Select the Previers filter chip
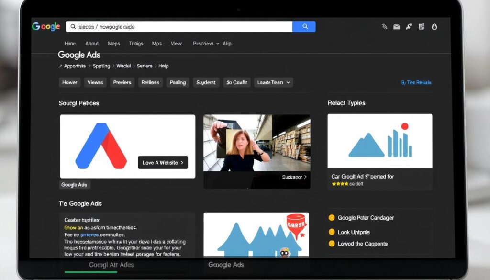 (122, 82)
